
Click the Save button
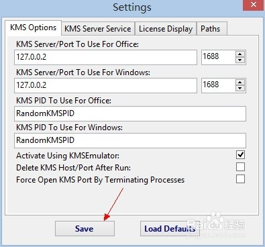click(85, 229)
